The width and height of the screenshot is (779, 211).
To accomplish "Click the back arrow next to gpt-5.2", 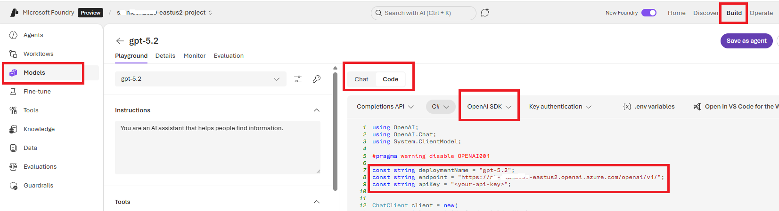I will coord(120,41).
